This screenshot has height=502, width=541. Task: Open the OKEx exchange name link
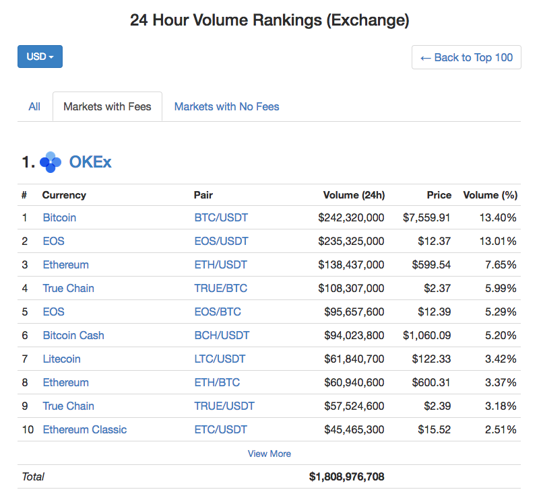point(90,162)
